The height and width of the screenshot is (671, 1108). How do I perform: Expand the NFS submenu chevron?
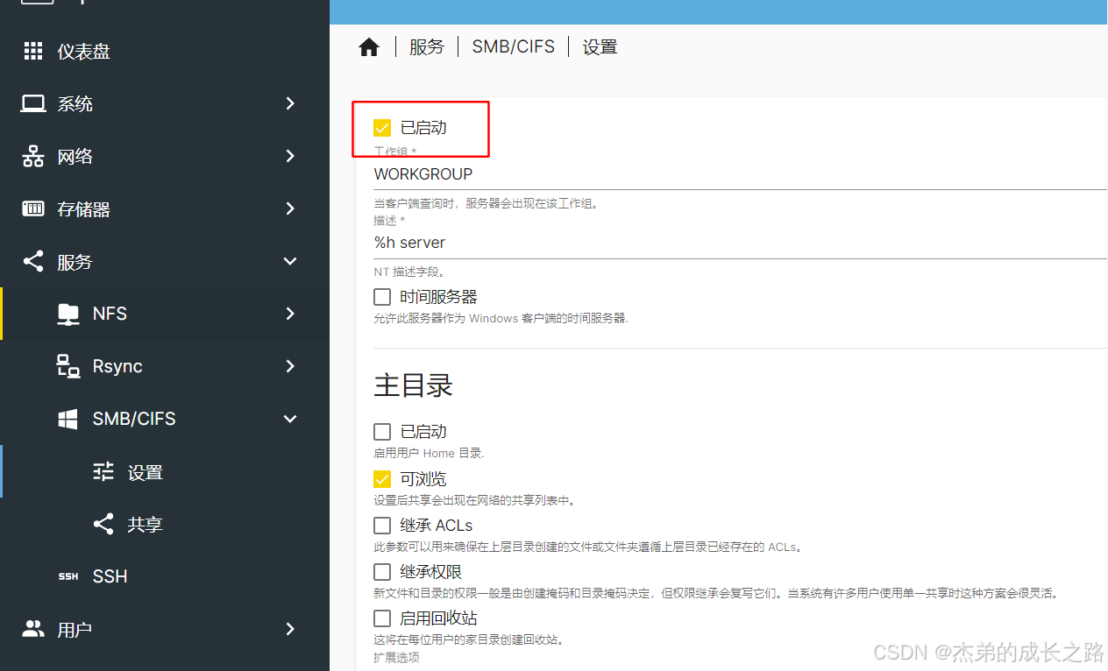click(x=290, y=314)
